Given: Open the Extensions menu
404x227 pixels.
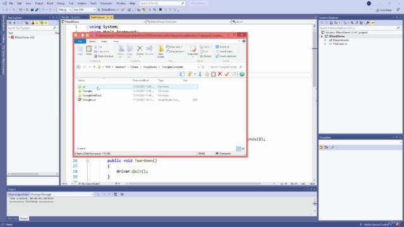Looking at the screenshot, I should tap(106, 3).
